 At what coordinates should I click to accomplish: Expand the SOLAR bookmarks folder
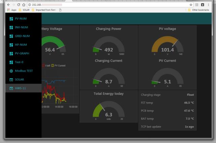coord(22,10)
